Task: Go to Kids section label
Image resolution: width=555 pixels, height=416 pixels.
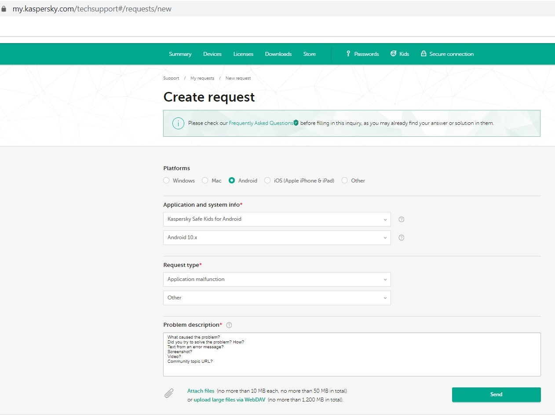Action: click(404, 54)
